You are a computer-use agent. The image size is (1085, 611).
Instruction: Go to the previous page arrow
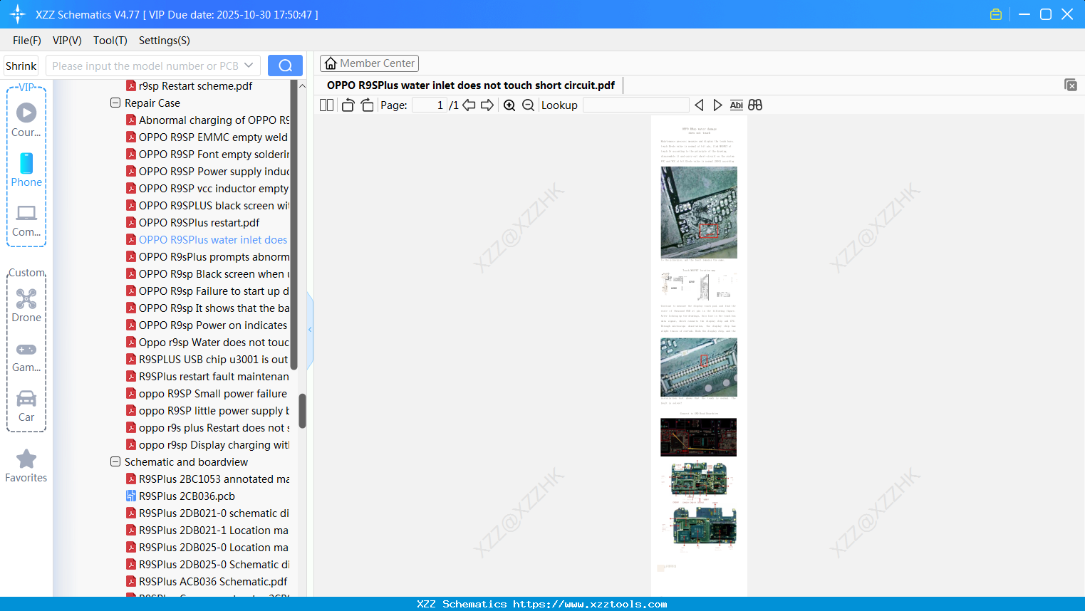click(469, 105)
